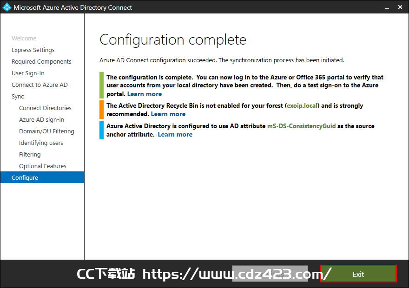Click the Sync step in sidebar
The image size is (409, 288).
click(x=18, y=97)
